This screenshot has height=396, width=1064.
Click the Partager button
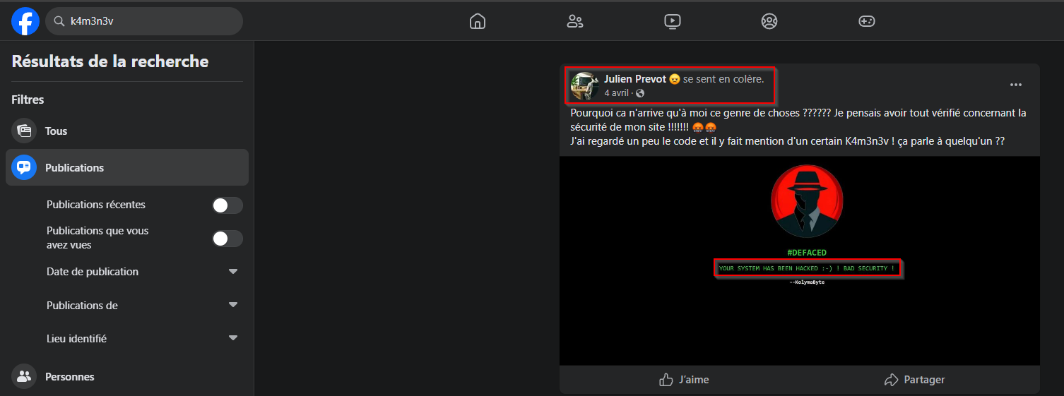pos(915,380)
